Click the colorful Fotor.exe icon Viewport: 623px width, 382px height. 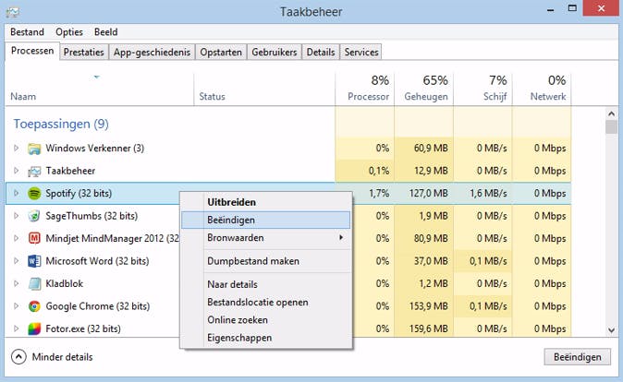[x=34, y=328]
